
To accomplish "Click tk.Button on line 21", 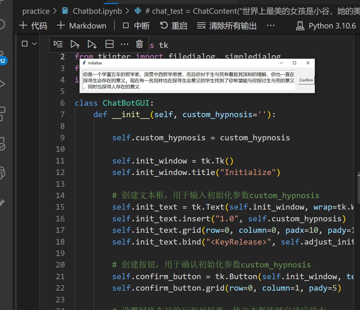I will 236,277.
